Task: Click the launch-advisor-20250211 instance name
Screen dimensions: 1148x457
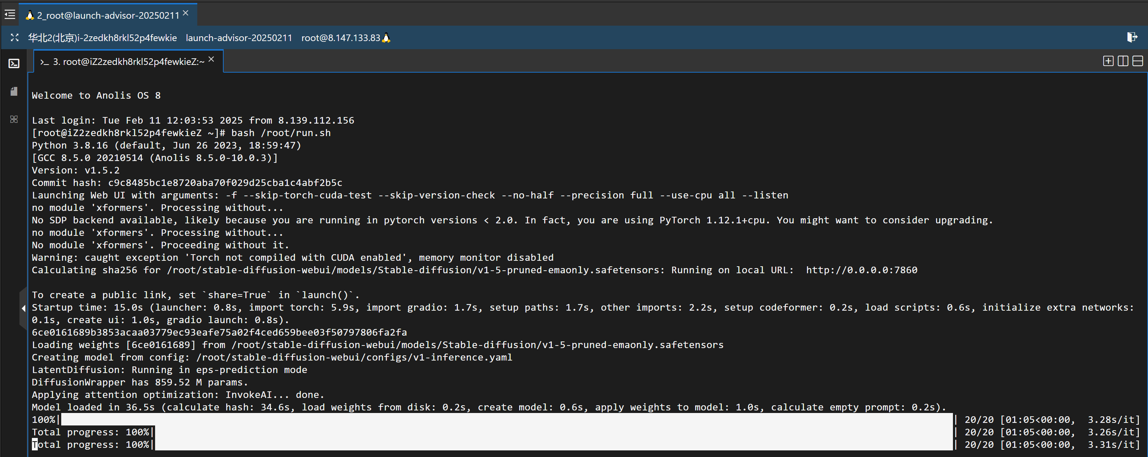Action: click(x=239, y=38)
